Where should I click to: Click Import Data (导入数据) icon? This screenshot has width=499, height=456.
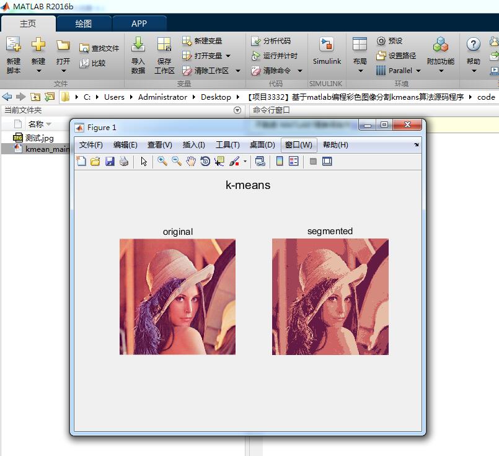[138, 44]
